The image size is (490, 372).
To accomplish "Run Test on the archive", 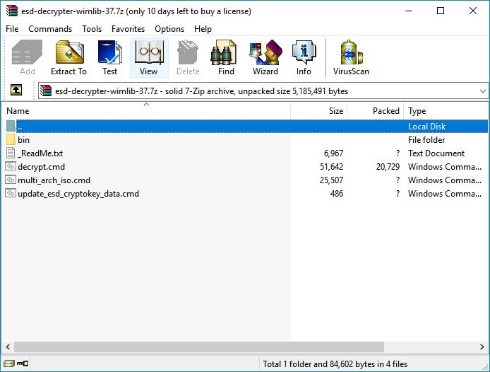I will click(x=109, y=57).
